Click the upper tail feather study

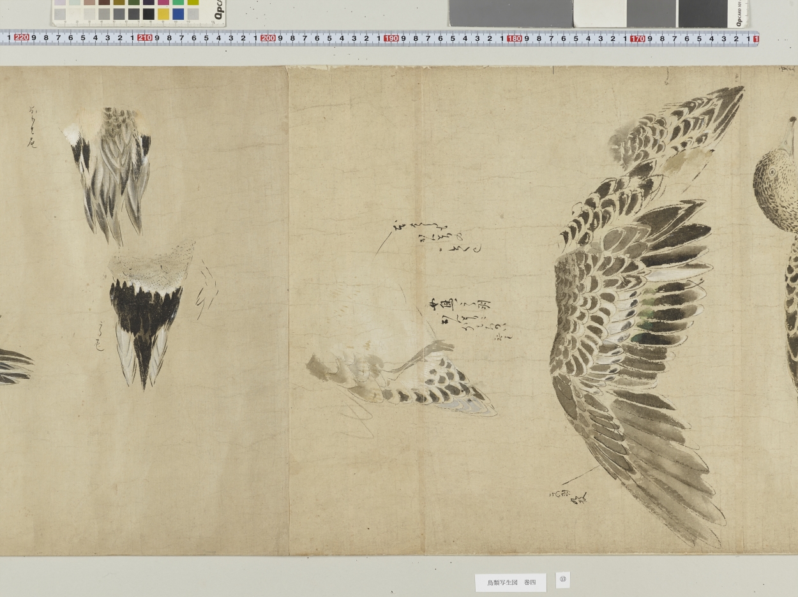coord(107,175)
